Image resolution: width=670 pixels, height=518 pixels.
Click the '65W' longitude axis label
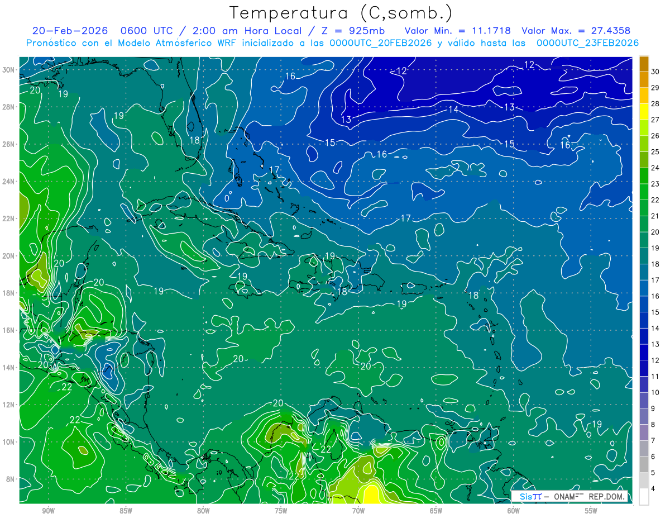[436, 511]
